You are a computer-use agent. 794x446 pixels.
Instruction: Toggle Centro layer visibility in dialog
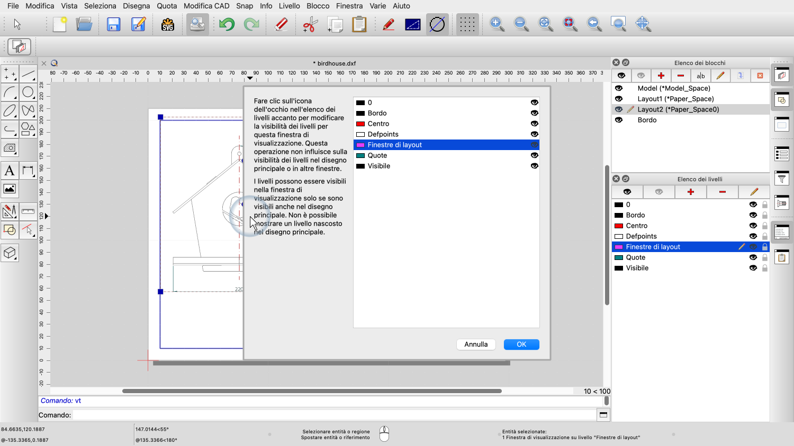pos(534,124)
